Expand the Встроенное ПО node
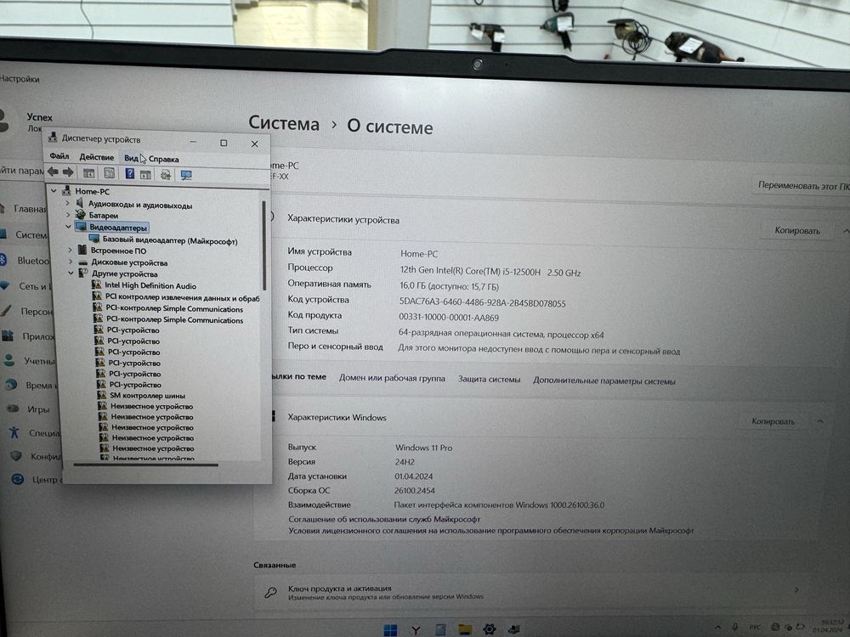This screenshot has width=850, height=637. point(70,250)
